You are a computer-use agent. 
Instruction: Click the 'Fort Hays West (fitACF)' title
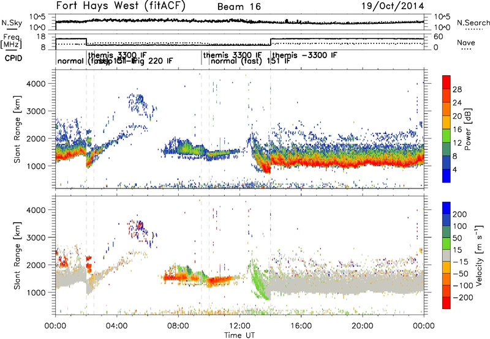tap(121, 6)
